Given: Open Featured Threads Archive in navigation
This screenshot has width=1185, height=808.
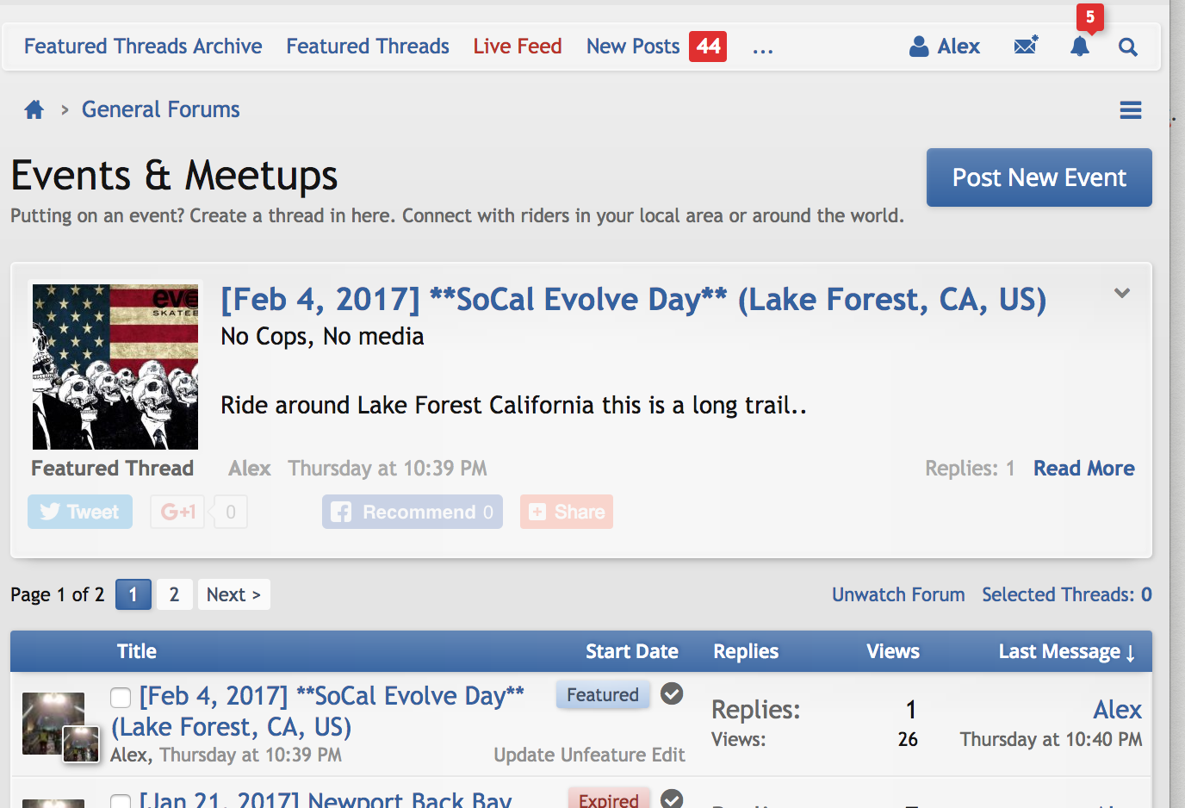Looking at the screenshot, I should pyautogui.click(x=143, y=47).
